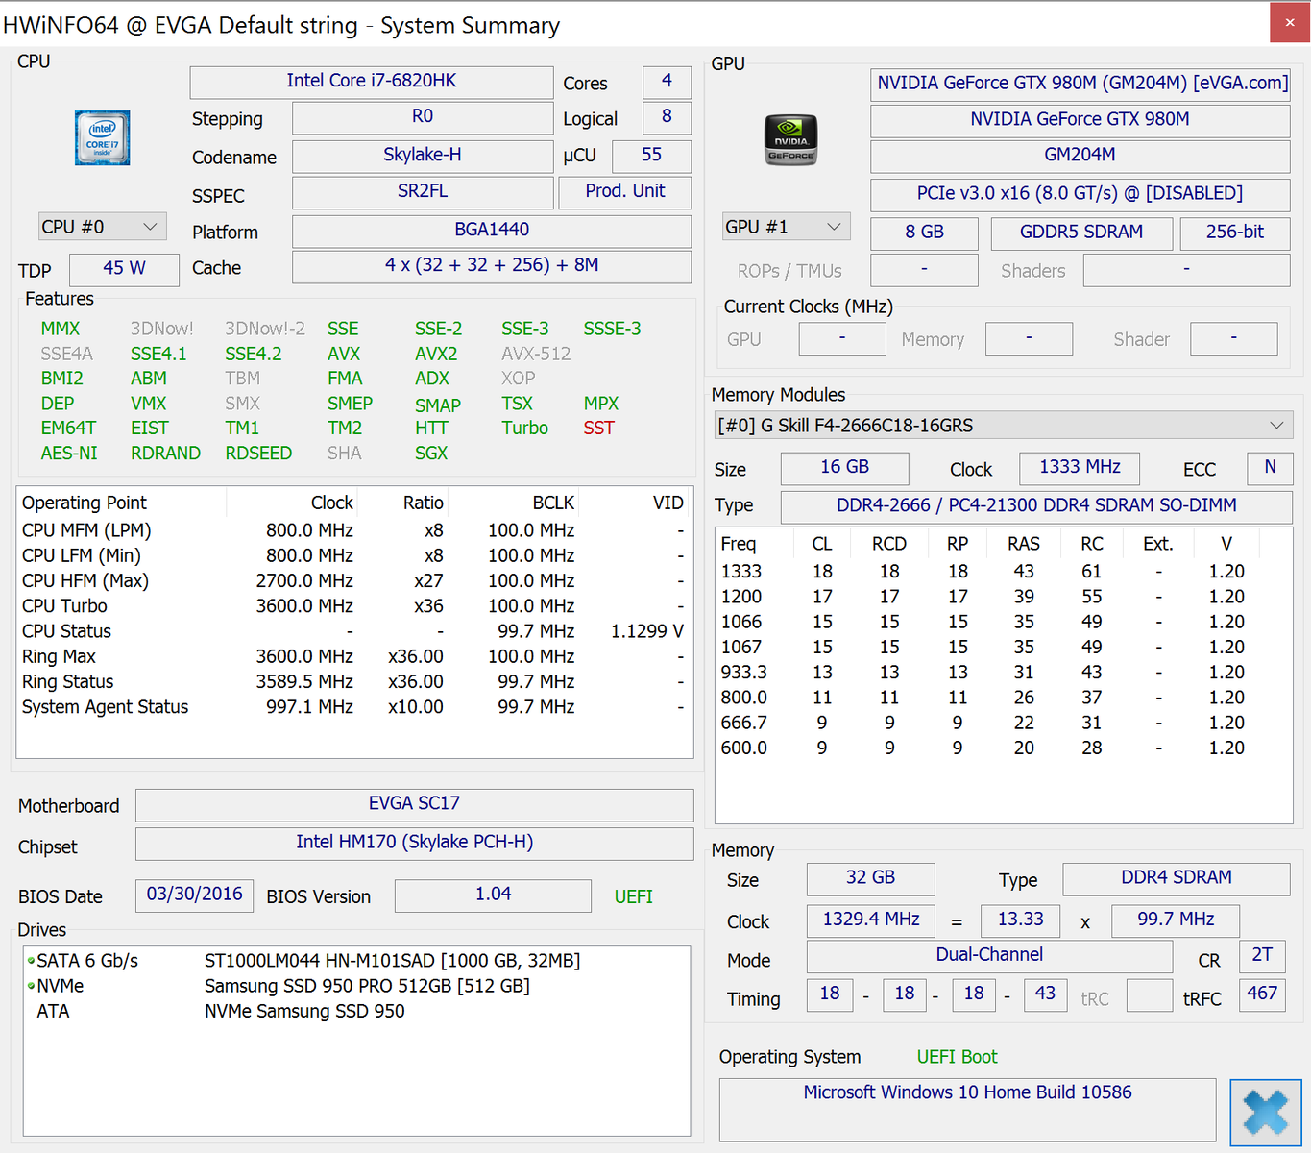
Task: Select the System Agent Status row
Action: point(353,707)
